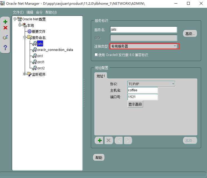Screen dimensions: 207x178
Task: Click the next address arrow button
Action: (128, 140)
